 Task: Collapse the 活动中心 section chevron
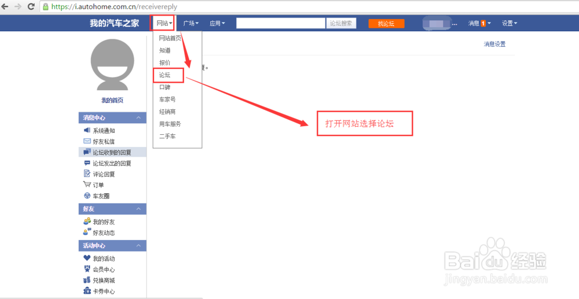coord(138,246)
